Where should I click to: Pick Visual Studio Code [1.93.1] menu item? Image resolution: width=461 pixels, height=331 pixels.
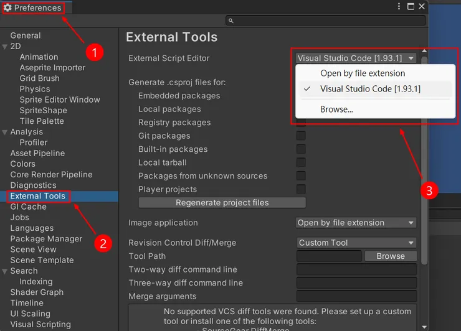pyautogui.click(x=370, y=89)
